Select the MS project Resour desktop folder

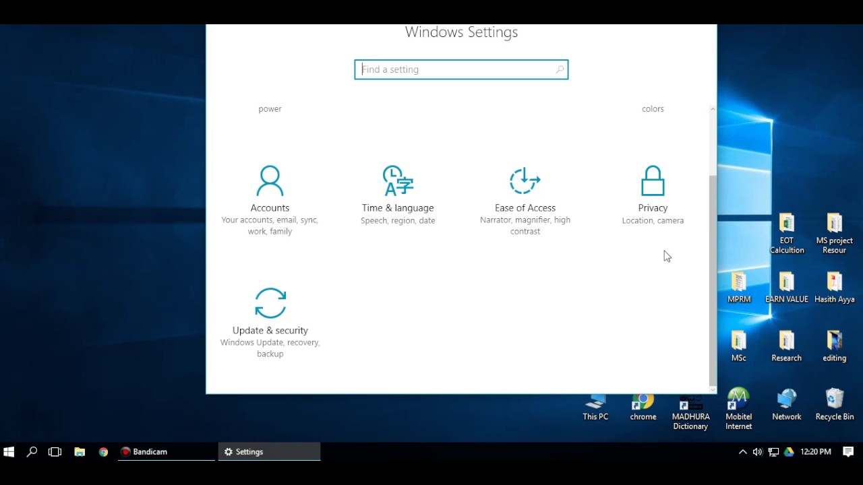pos(835,234)
